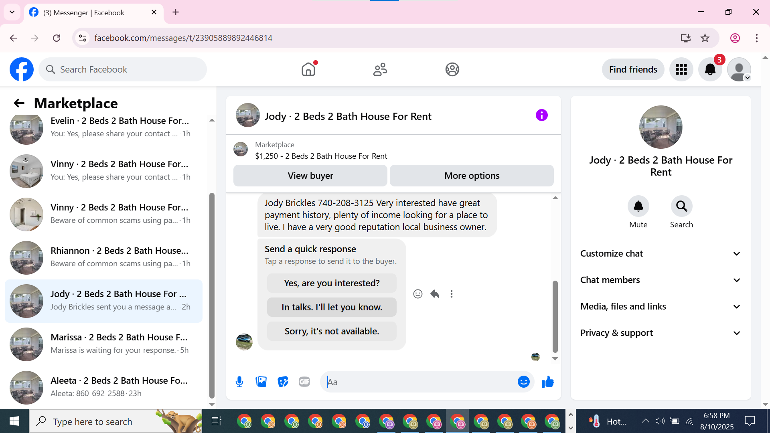Click the View buyer button
This screenshot has height=433, width=770.
[x=310, y=176]
